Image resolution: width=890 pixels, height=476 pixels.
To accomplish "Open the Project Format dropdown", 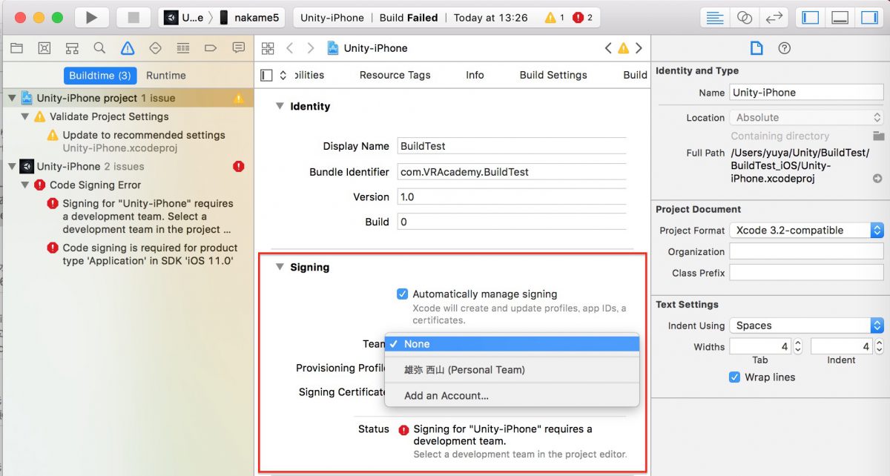I will pyautogui.click(x=806, y=231).
